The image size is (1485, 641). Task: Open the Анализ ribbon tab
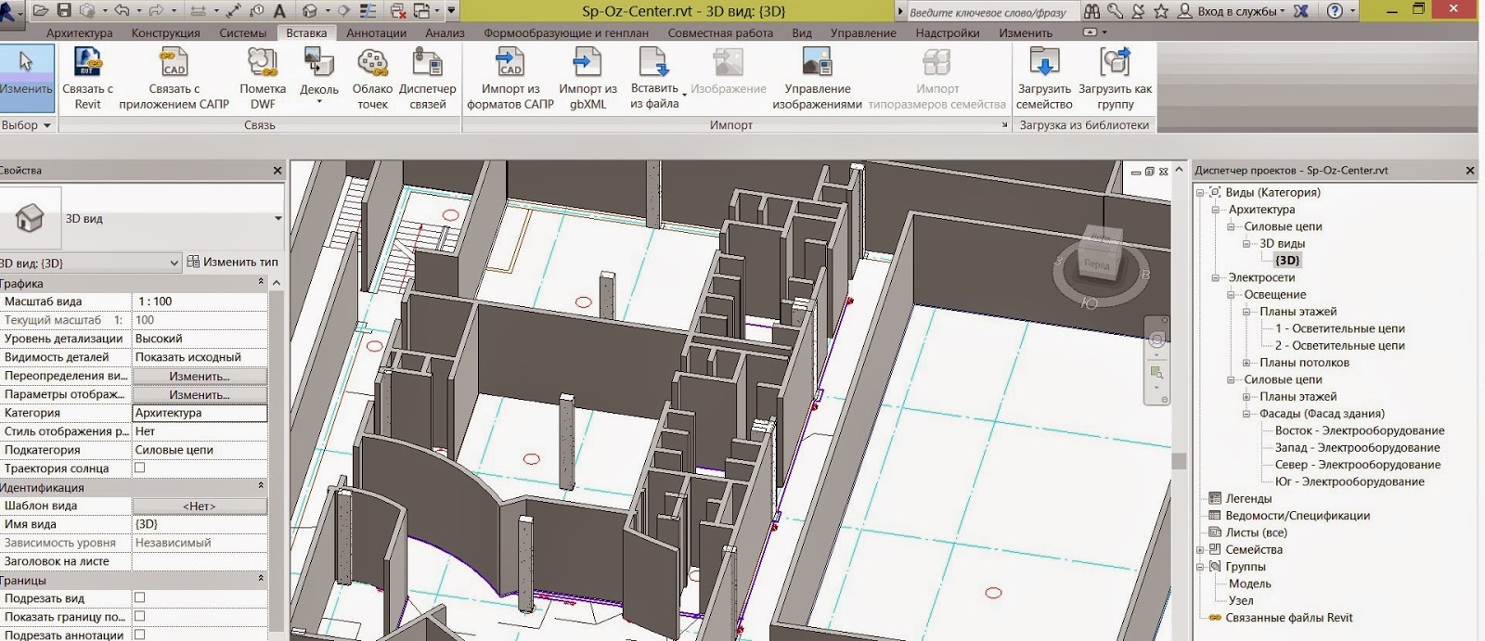point(445,32)
